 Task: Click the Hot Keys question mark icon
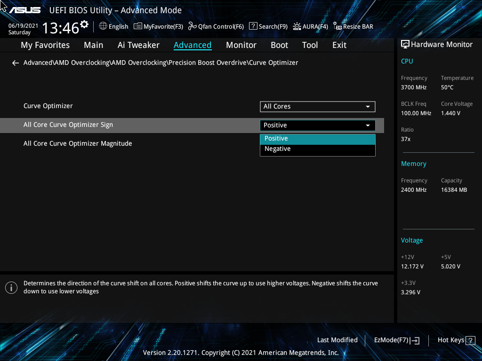(x=470, y=340)
